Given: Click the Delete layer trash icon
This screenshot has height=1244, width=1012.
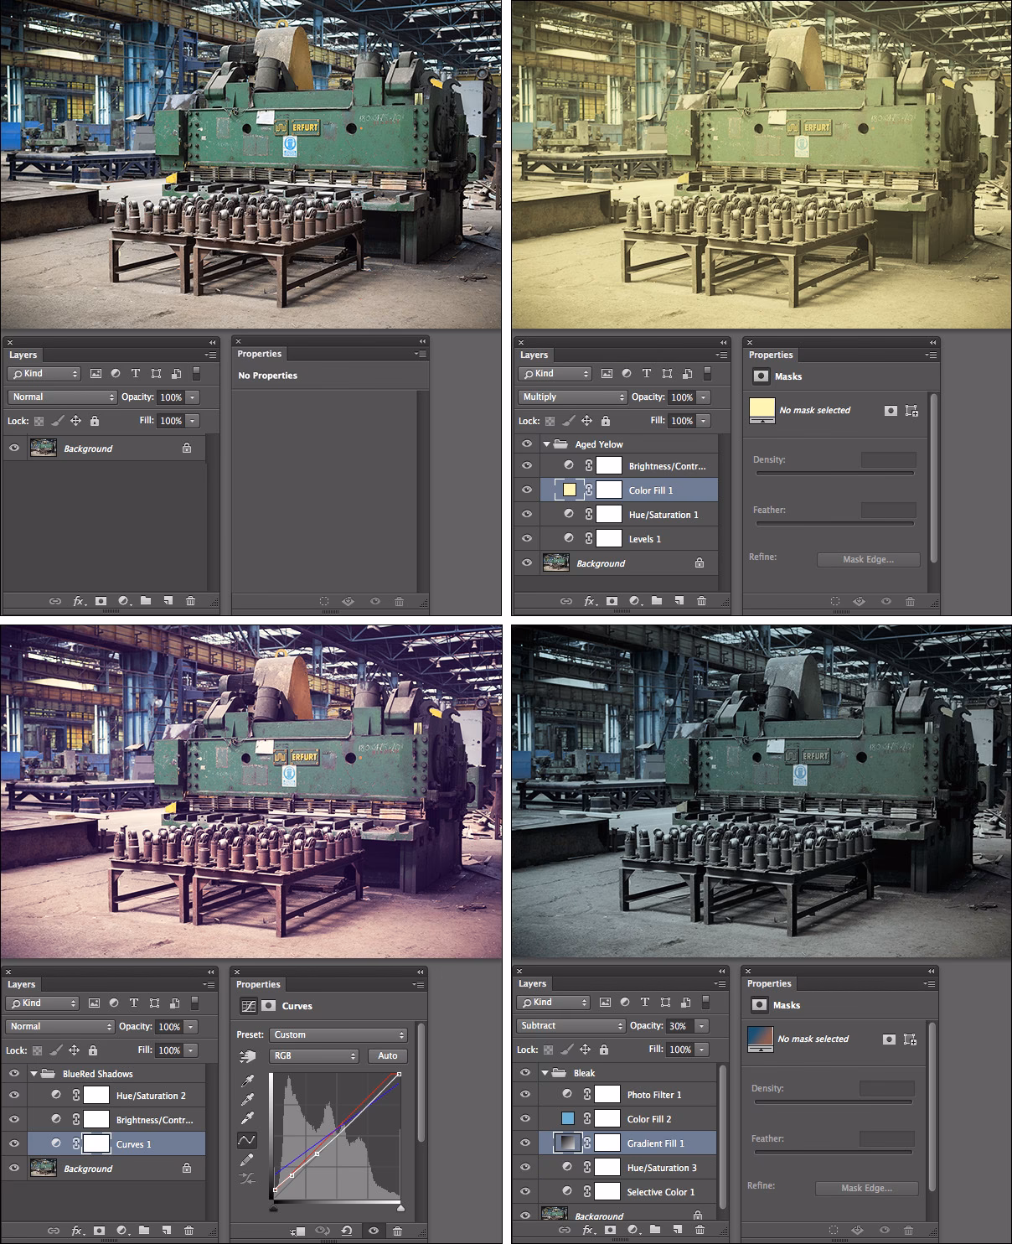Looking at the screenshot, I should click(x=193, y=601).
